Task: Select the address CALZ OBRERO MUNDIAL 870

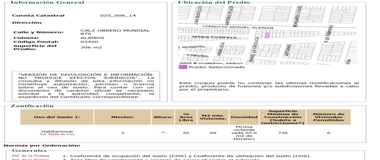Action: 115,32
